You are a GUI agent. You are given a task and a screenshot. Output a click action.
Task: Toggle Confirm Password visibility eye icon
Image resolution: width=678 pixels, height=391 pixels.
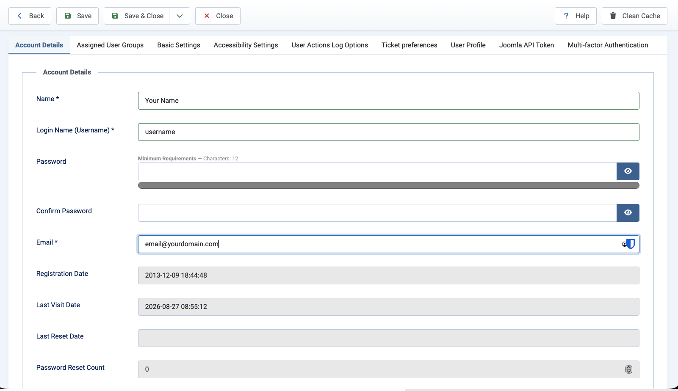628,213
